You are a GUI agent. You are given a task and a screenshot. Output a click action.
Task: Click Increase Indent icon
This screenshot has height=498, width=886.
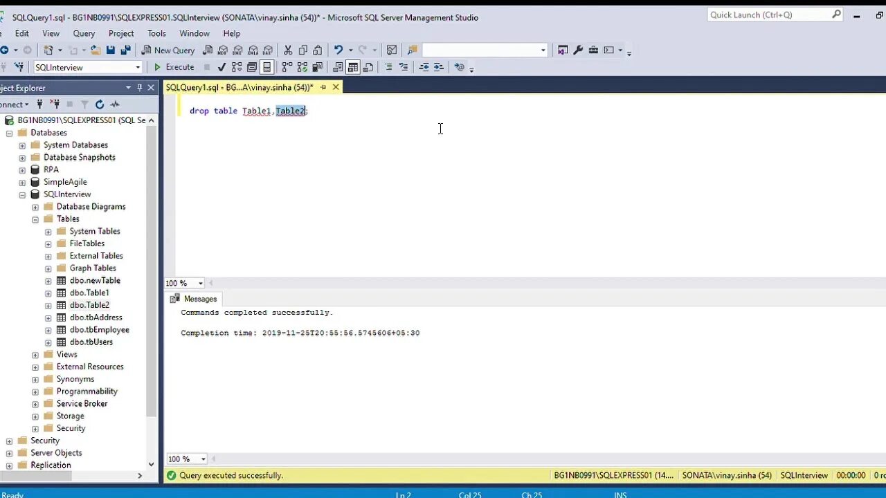pos(439,67)
